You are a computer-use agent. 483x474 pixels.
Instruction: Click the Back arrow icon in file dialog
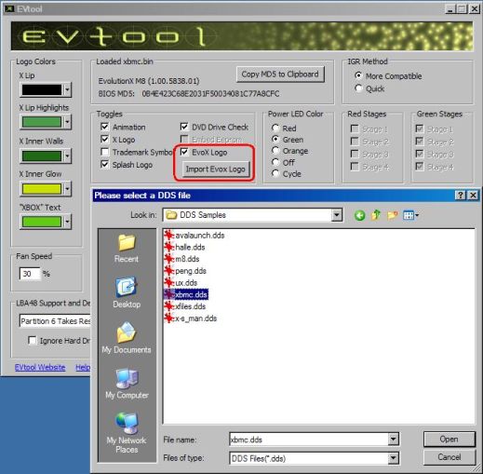[359, 215]
